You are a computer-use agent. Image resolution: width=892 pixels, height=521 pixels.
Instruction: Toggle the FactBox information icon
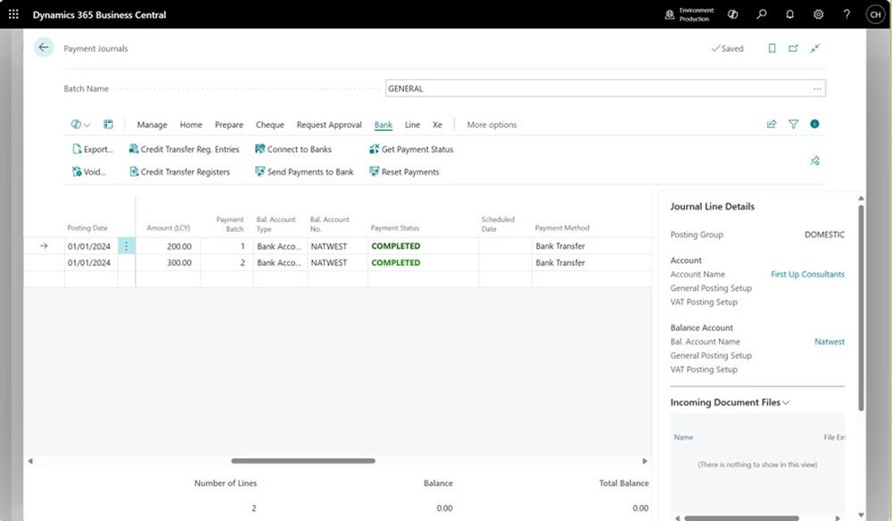click(x=814, y=124)
